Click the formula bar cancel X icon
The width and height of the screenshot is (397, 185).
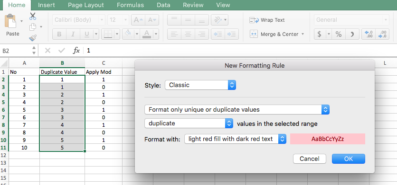pyautogui.click(x=47, y=51)
